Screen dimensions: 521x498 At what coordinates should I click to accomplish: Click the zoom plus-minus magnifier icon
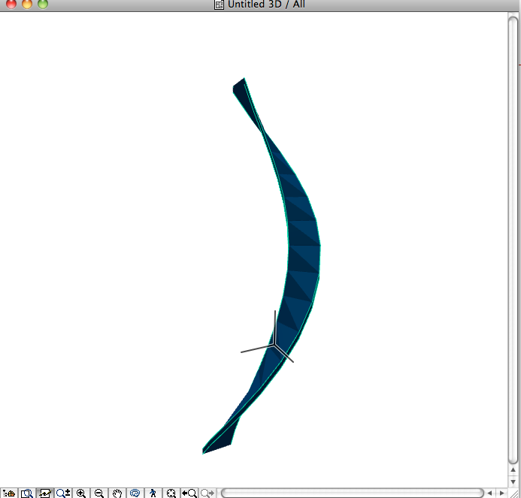pos(63,493)
